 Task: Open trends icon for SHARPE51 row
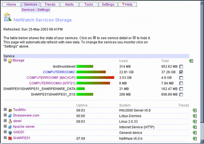point(195,138)
